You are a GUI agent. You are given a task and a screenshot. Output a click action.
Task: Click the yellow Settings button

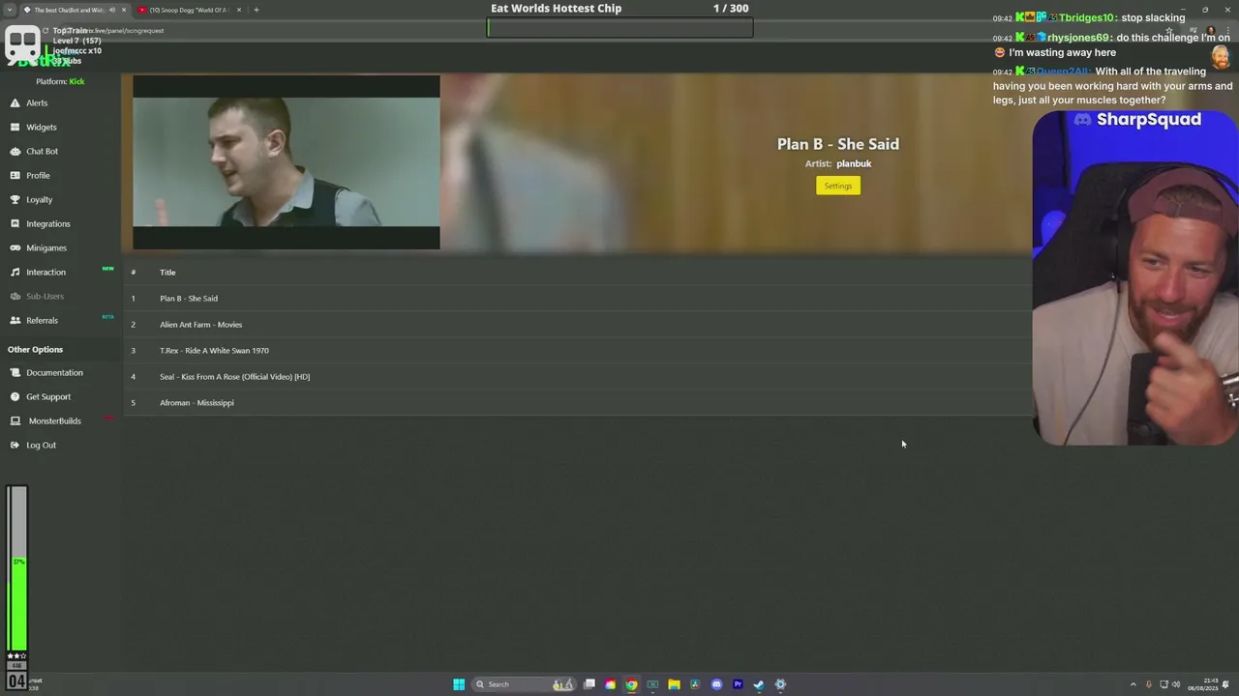(838, 186)
